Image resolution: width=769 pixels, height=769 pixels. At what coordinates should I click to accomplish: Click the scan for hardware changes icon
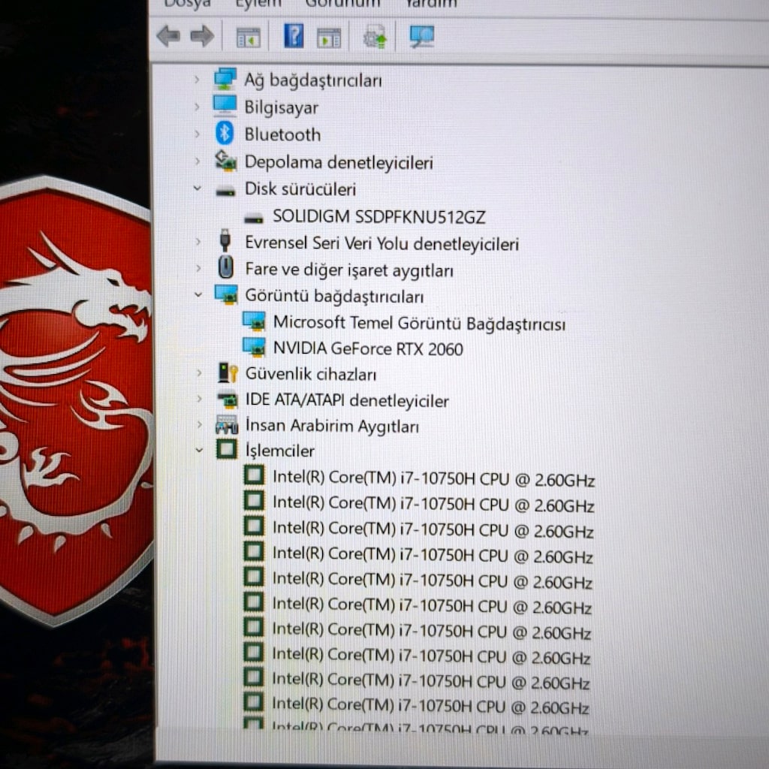(422, 36)
